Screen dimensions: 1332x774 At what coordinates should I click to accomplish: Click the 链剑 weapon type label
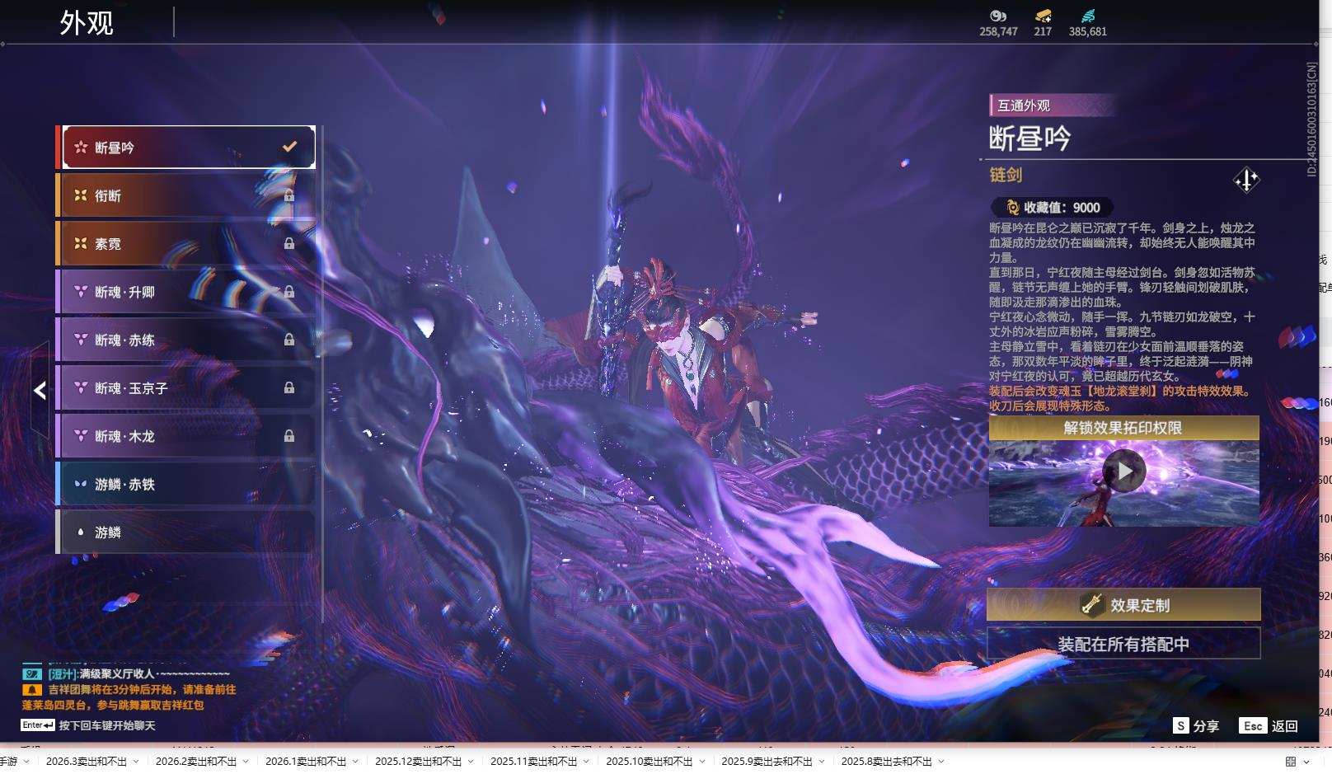coord(1006,175)
